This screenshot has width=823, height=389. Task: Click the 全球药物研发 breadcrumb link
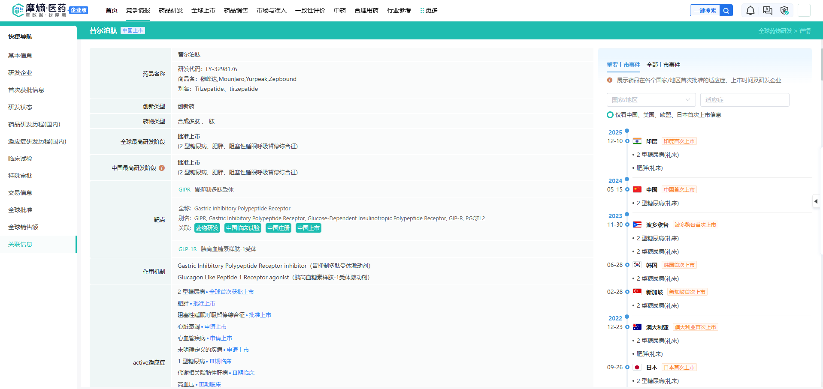[x=775, y=31]
